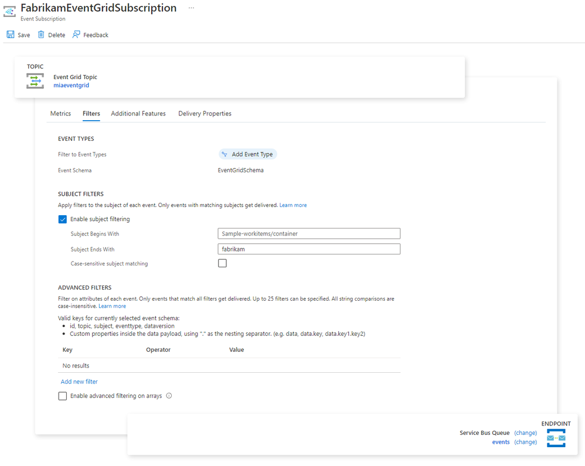This screenshot has width=585, height=466.
Task: Click the Event Grid Topic label
Action: coord(75,77)
